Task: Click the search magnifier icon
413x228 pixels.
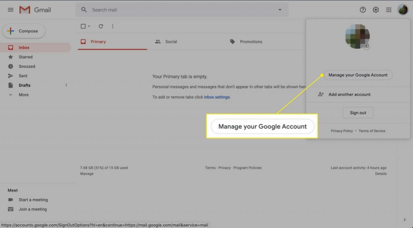Action: tap(84, 10)
